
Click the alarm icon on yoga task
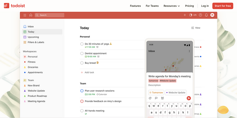pos(97,47)
